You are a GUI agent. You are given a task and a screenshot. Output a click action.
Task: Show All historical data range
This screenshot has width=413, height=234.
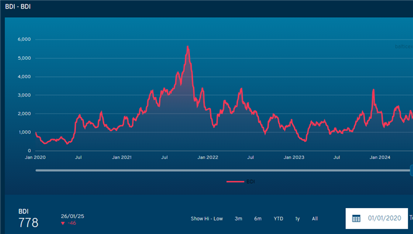(x=315, y=219)
